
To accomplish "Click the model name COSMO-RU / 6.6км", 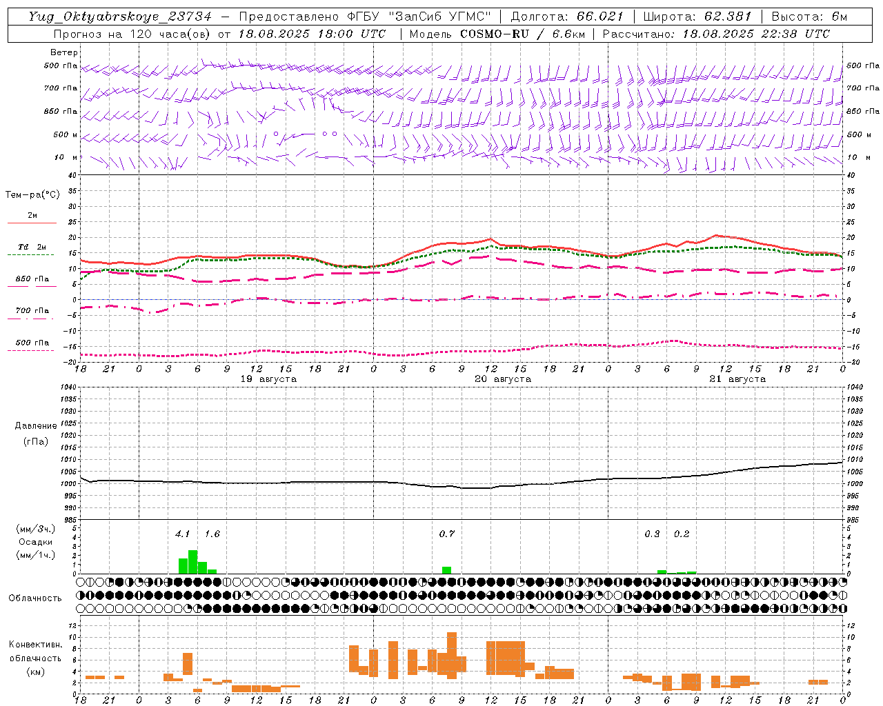I will [x=522, y=34].
